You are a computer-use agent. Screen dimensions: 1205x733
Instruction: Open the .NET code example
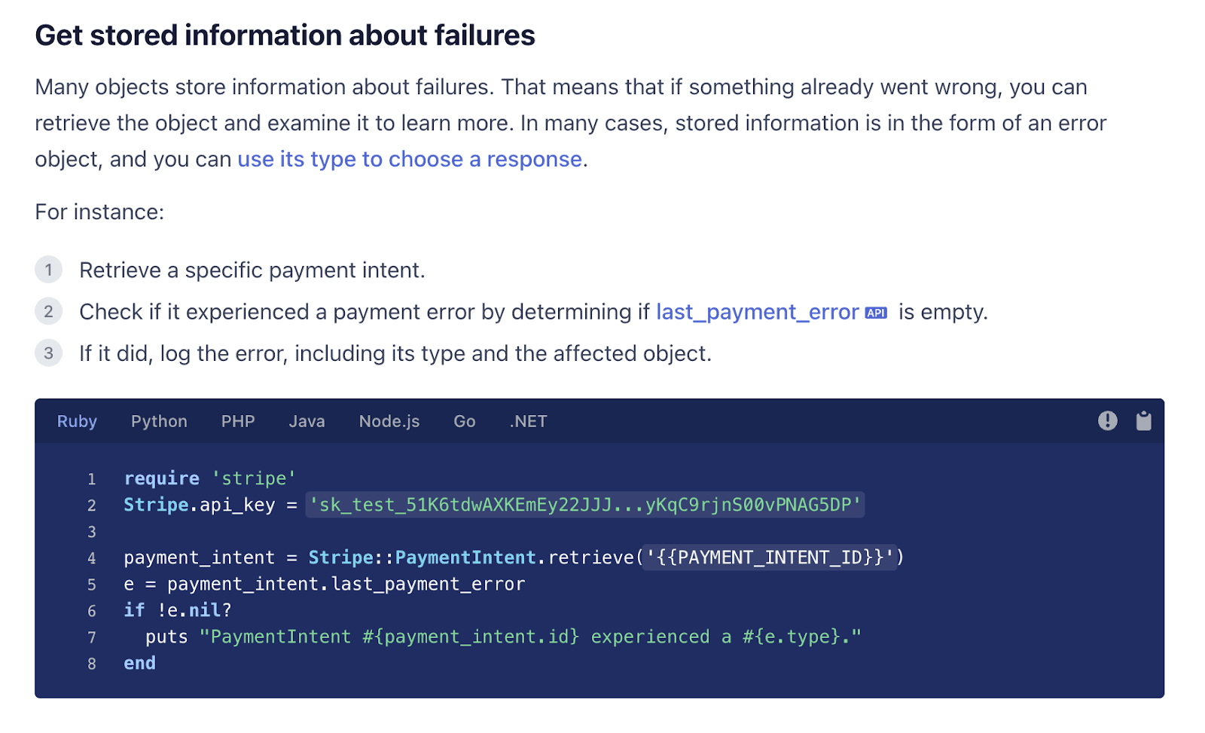(528, 421)
